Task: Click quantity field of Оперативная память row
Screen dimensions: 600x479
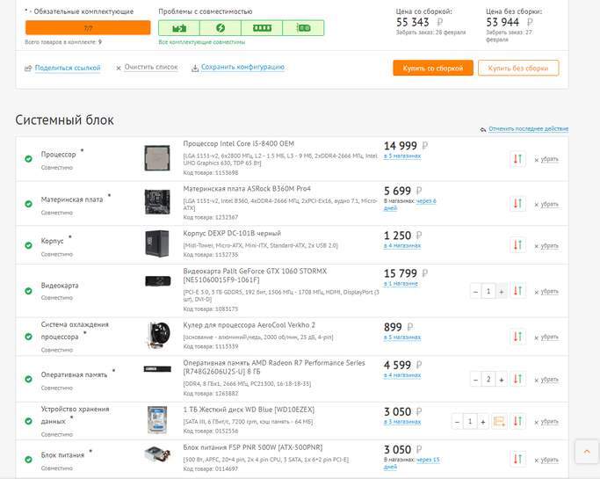Action: coord(488,380)
